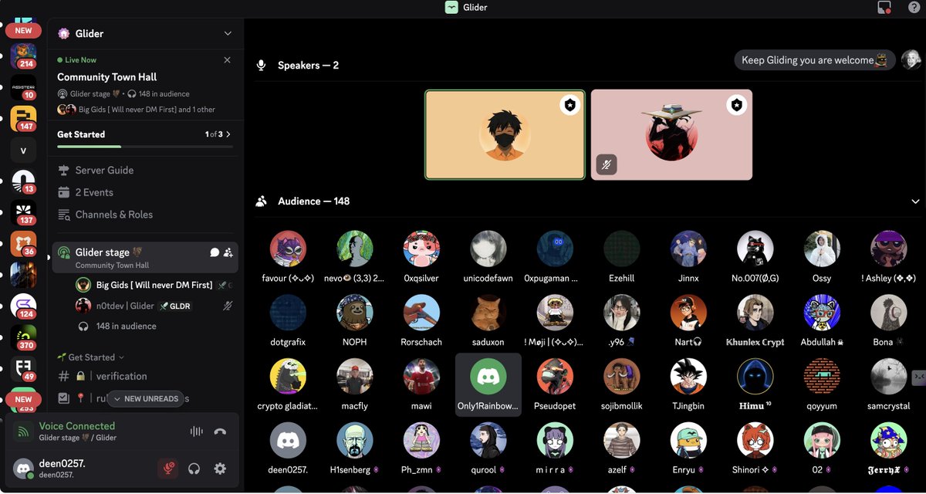
Task: Collapse the Audience section with its chevron
Action: (916, 201)
